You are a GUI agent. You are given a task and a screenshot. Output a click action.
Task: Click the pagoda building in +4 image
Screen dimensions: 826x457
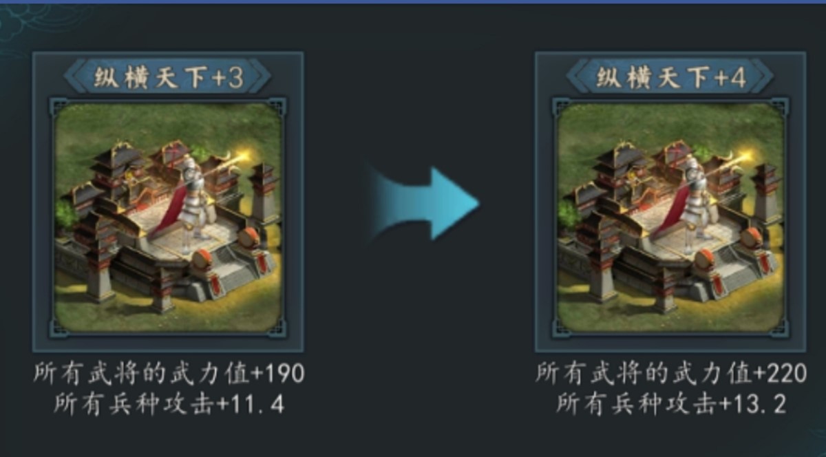pos(614,169)
